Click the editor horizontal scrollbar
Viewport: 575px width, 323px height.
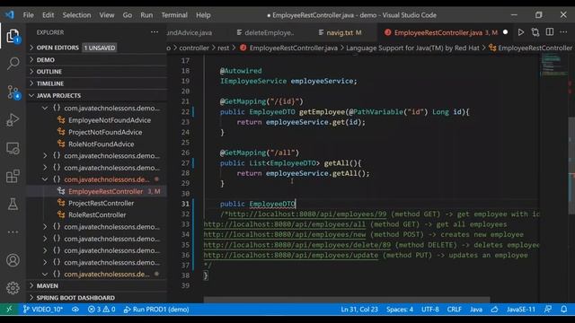coord(347,300)
